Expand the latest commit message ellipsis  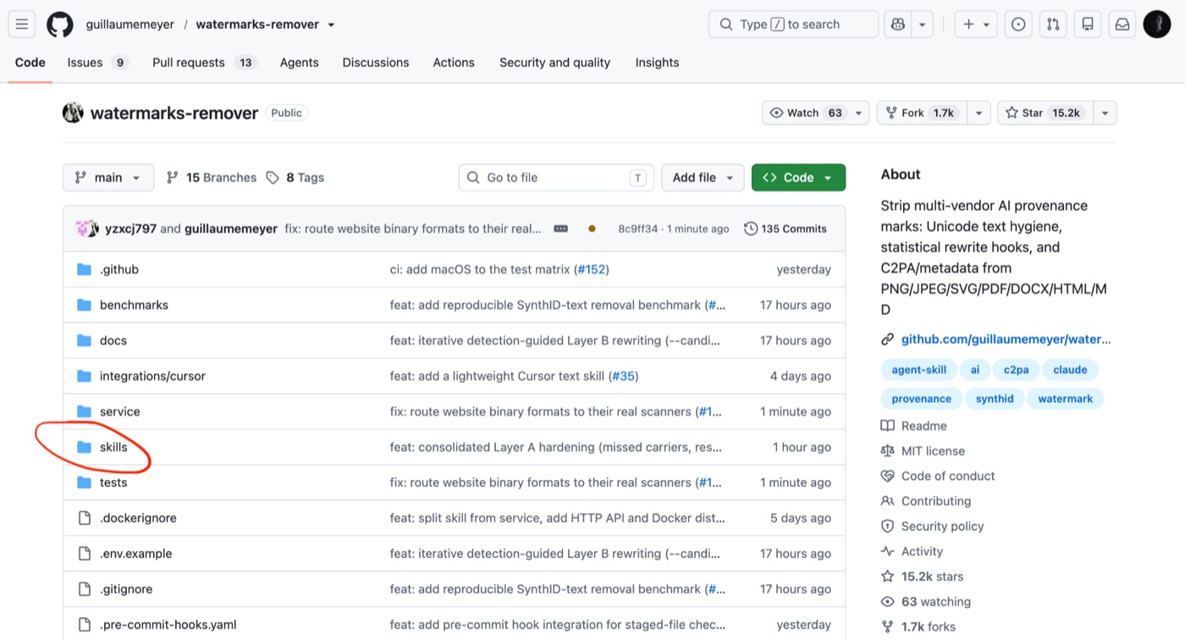(560, 229)
